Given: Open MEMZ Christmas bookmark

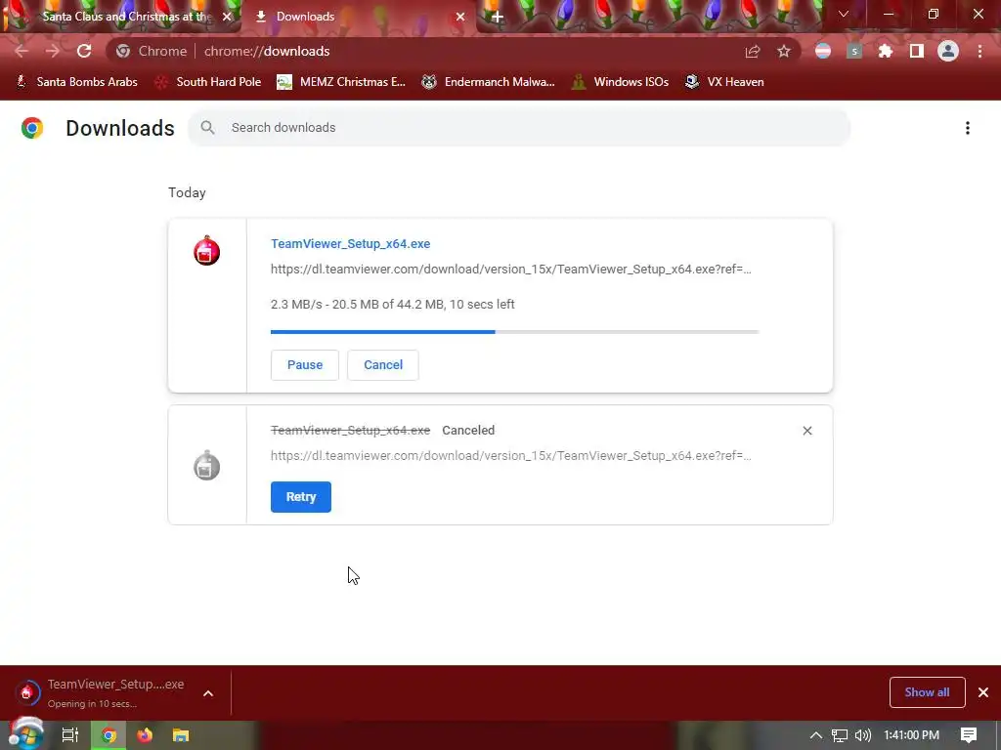Looking at the screenshot, I should (x=341, y=82).
